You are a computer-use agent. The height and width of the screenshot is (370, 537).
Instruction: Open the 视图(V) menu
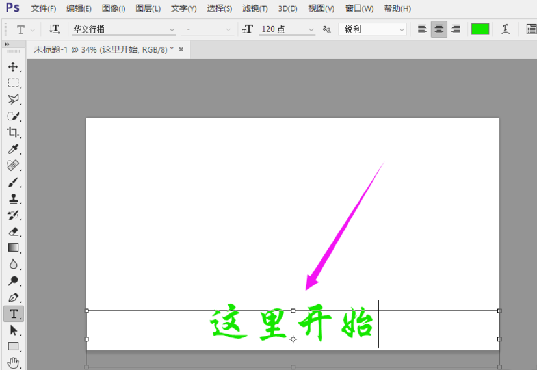click(321, 8)
